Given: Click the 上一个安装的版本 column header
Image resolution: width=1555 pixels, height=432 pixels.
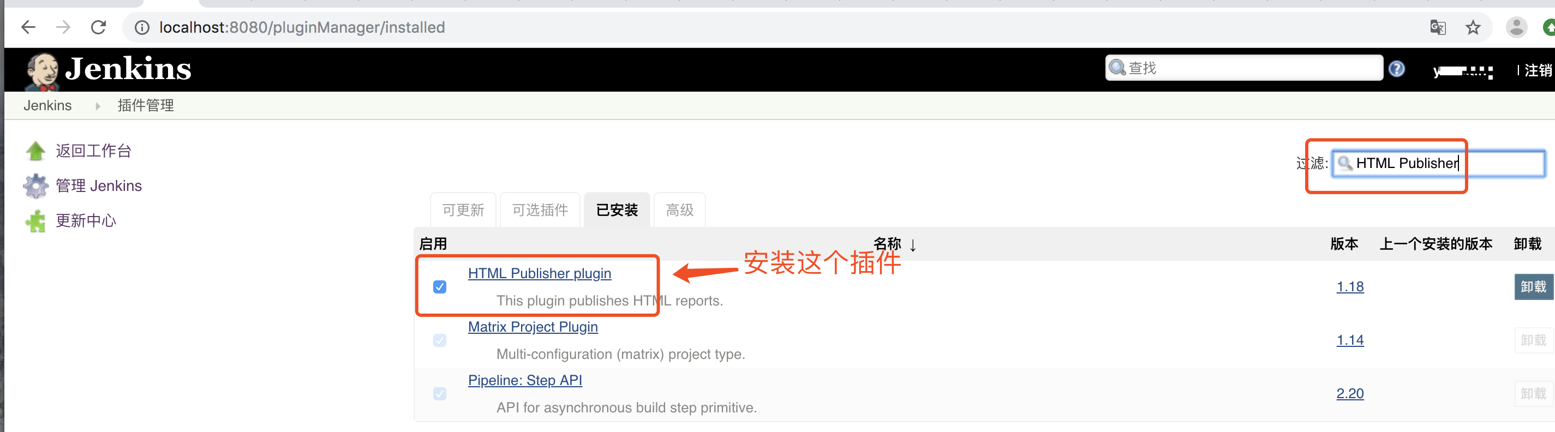Looking at the screenshot, I should (1436, 244).
